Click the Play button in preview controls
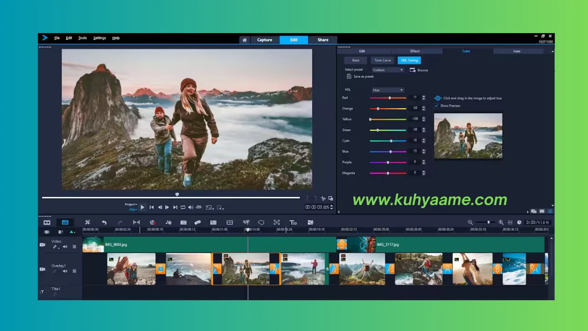Image resolution: width=588 pixels, height=331 pixels. (x=142, y=207)
